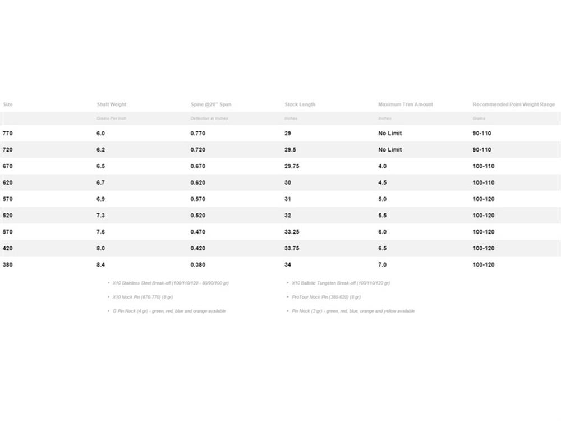Select the X10 Ballistic Tungsten Break-off note
The height and width of the screenshot is (421, 561).
pos(341,283)
